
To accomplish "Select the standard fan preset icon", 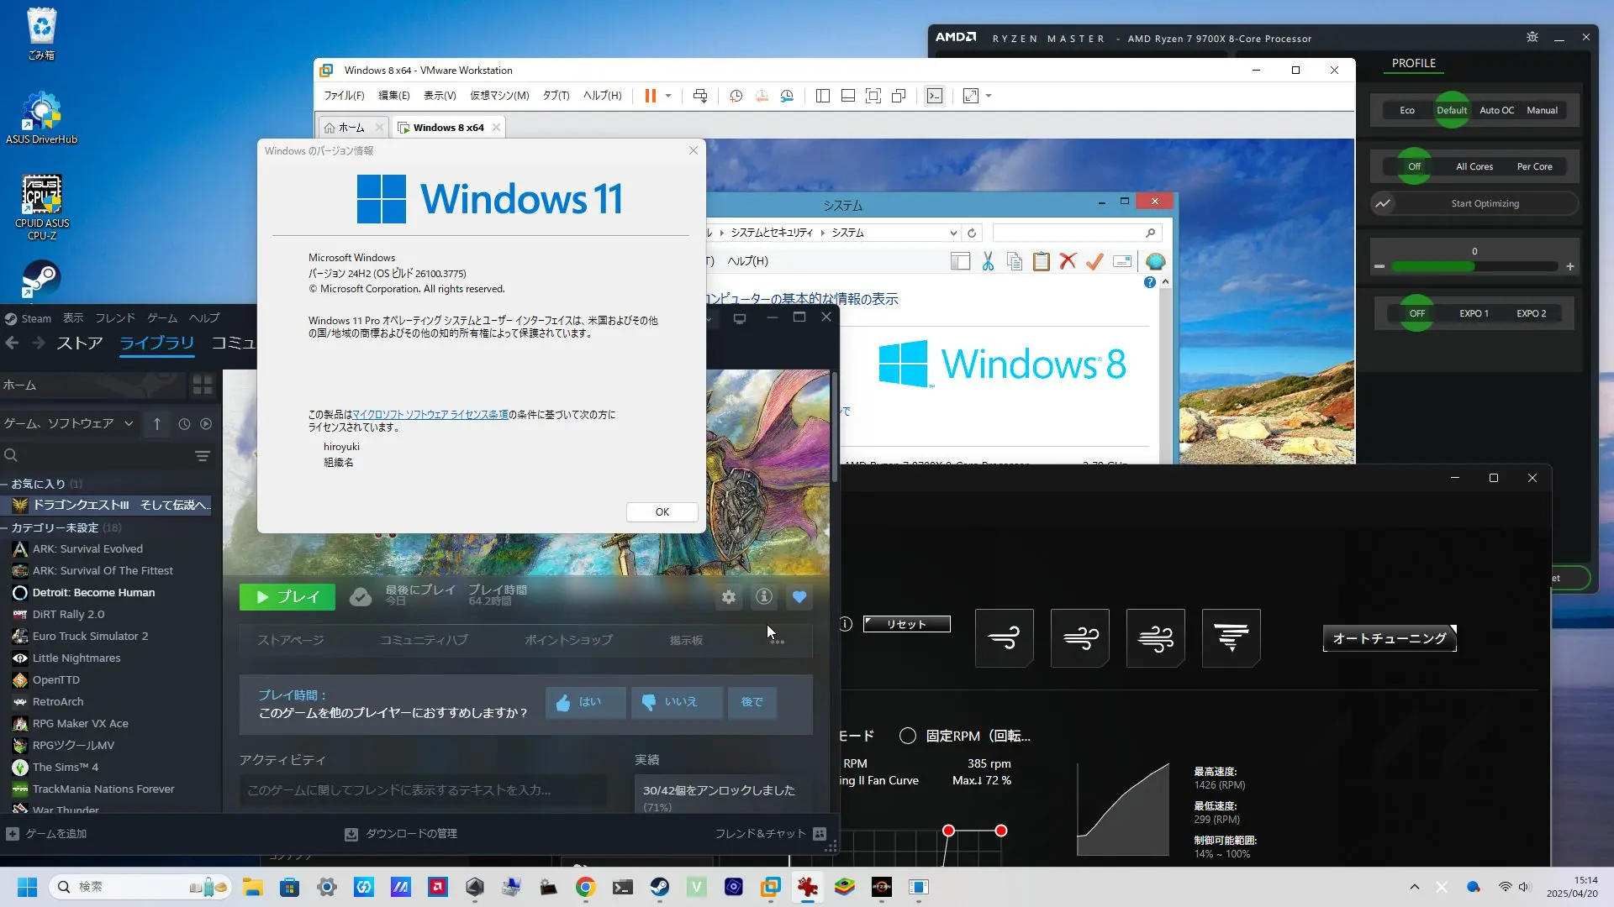I will (x=1080, y=638).
